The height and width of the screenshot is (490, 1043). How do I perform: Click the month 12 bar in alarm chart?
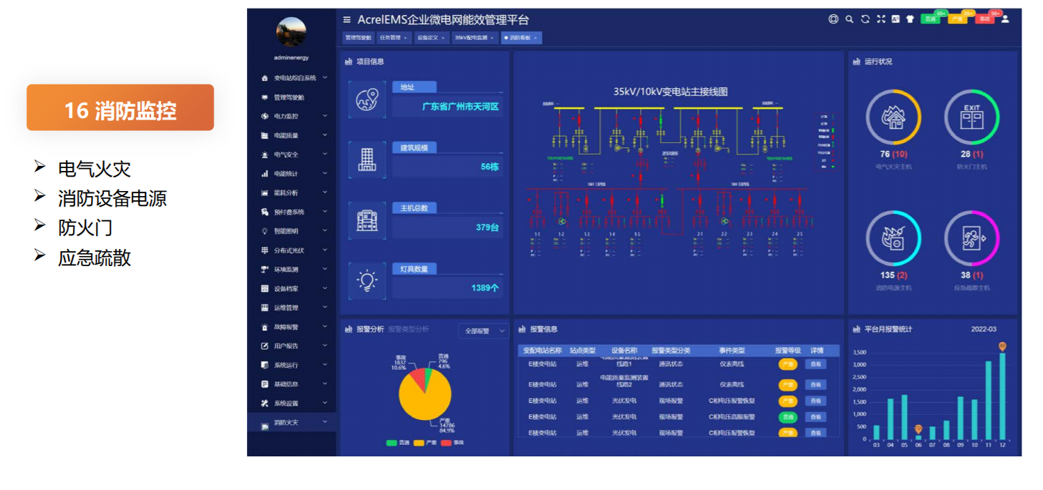[1002, 396]
